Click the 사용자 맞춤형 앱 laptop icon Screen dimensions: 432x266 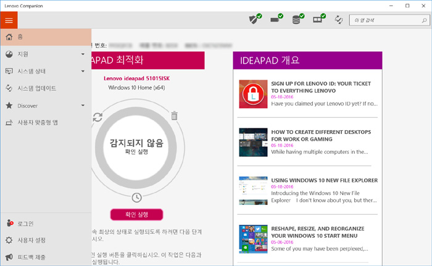[x=9, y=122]
